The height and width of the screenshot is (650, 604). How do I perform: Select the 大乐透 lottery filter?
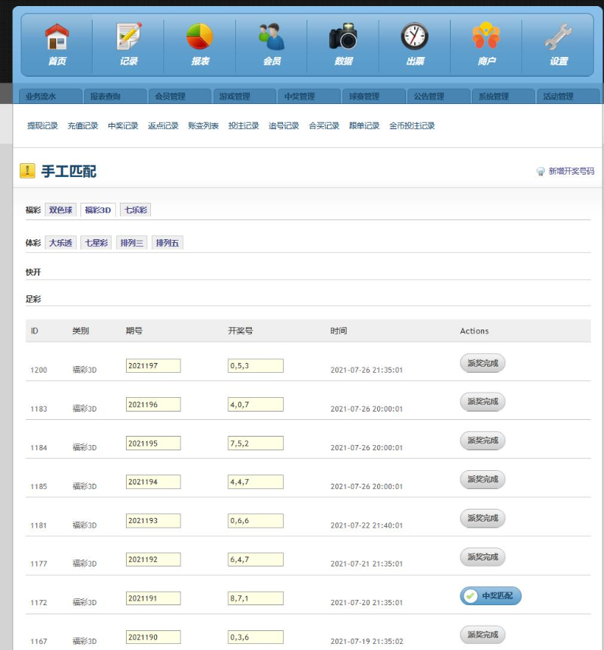coord(61,242)
